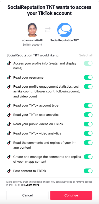
Task: Click TikTok icon next to Read your TikTok account type
Action: tap(9, 106)
